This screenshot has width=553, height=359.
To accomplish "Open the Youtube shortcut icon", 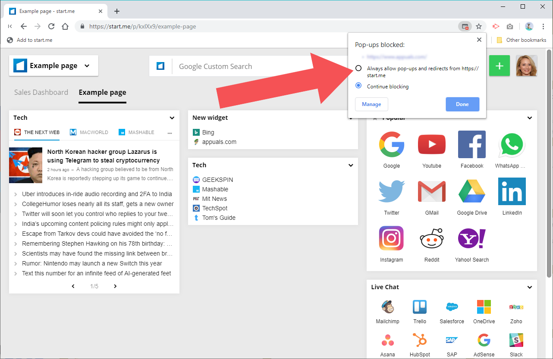I will pyautogui.click(x=432, y=144).
